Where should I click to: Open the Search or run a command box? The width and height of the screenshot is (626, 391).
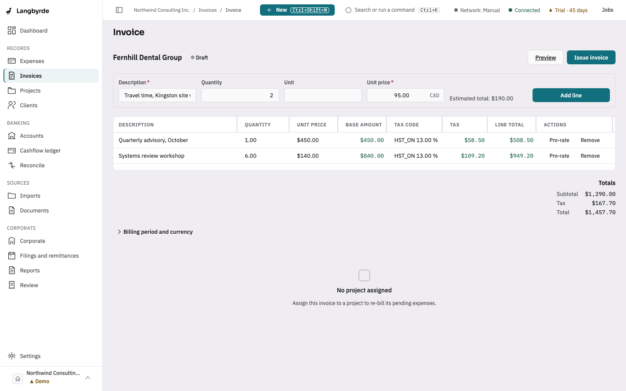[393, 10]
